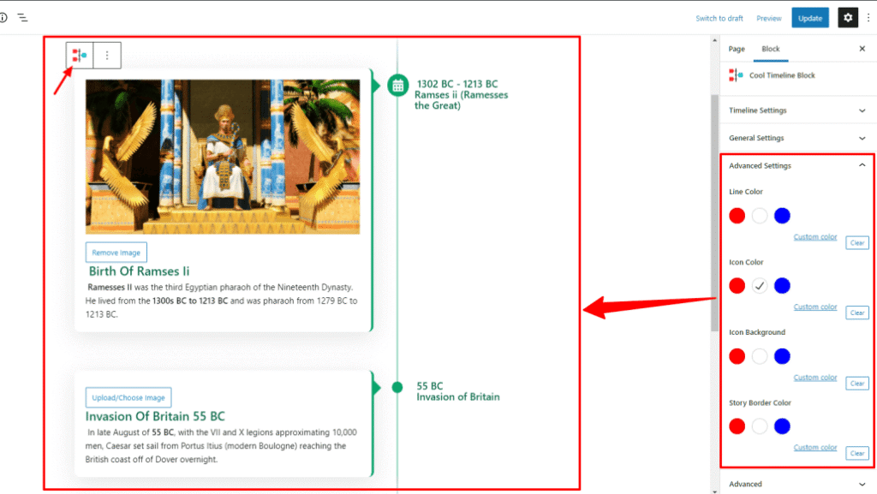Click the Switch to draft link
The image size is (877, 494).
coord(719,17)
